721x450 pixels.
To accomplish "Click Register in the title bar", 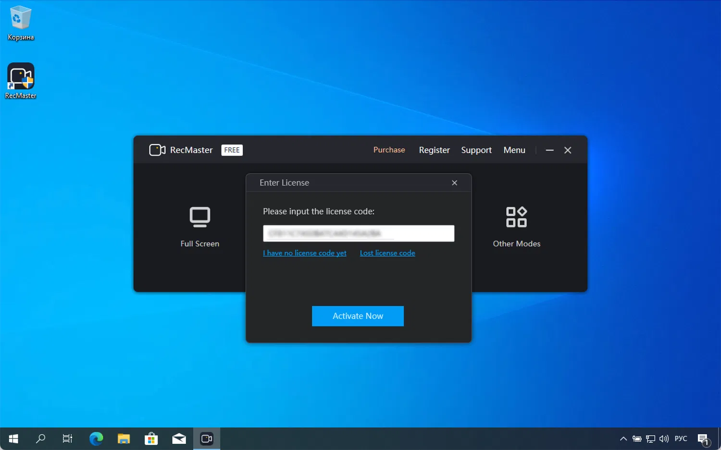I will point(434,150).
